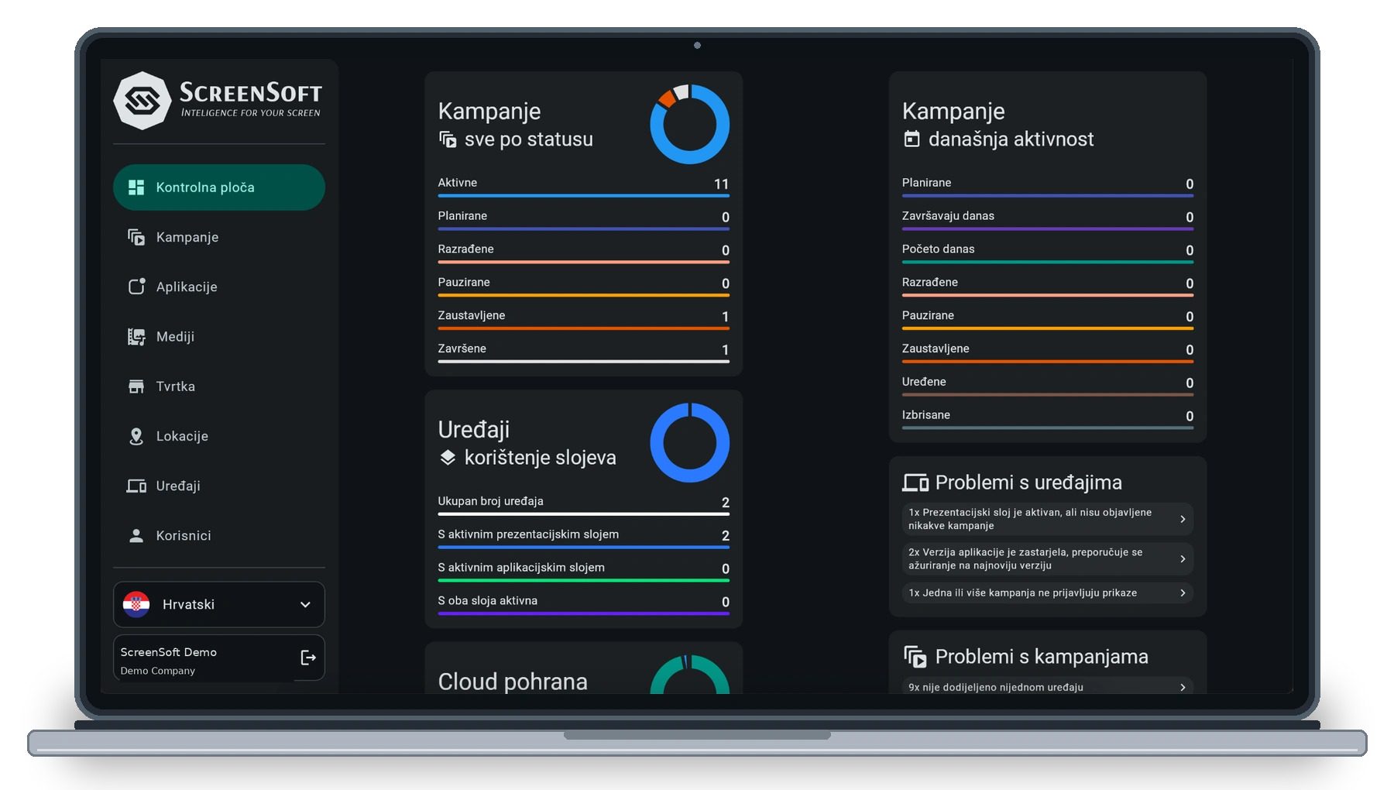Select the Kontrolna ploča menu item

pos(219,187)
